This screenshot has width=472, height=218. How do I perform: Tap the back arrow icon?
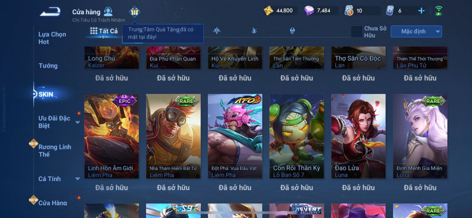50,12
